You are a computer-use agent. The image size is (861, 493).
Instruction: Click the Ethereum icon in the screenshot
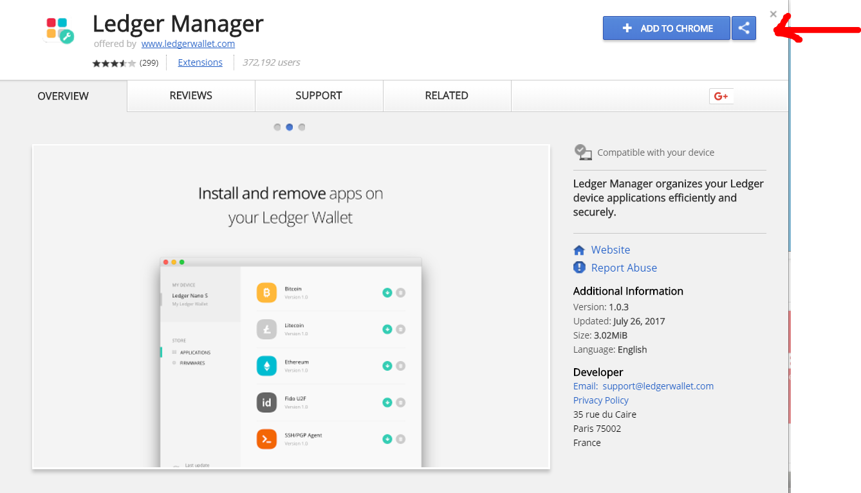(x=266, y=366)
